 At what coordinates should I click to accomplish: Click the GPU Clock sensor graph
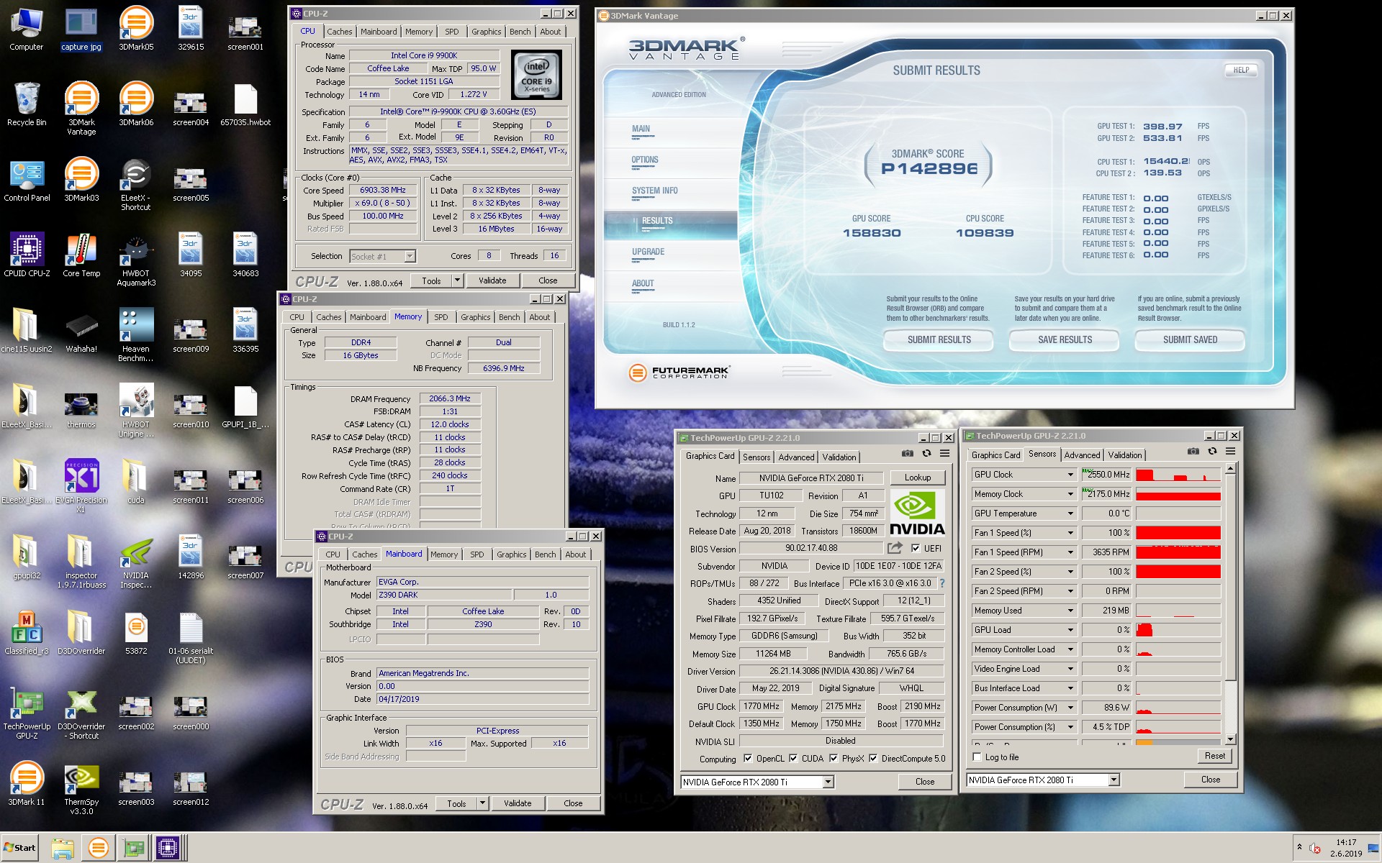1178,475
